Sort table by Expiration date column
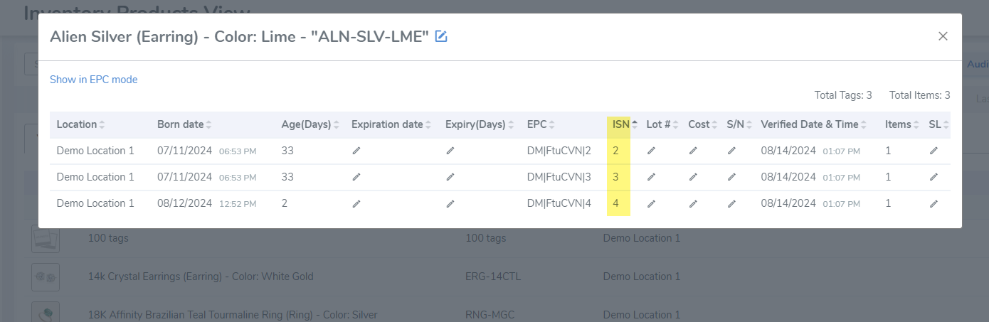 (392, 124)
